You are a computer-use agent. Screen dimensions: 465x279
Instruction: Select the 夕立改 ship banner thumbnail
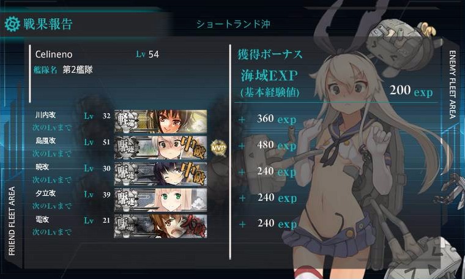pyautogui.click(x=161, y=199)
